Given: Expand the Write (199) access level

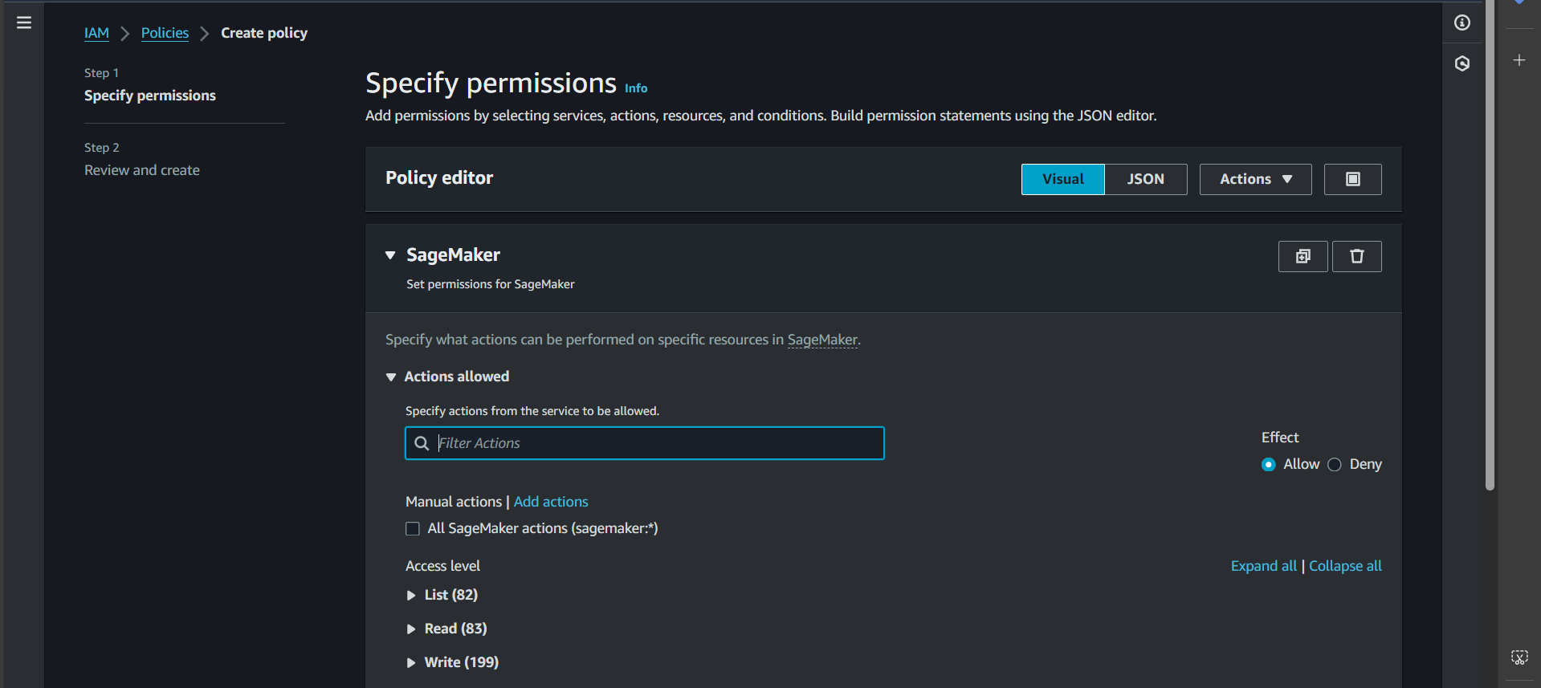Looking at the screenshot, I should tap(411, 662).
